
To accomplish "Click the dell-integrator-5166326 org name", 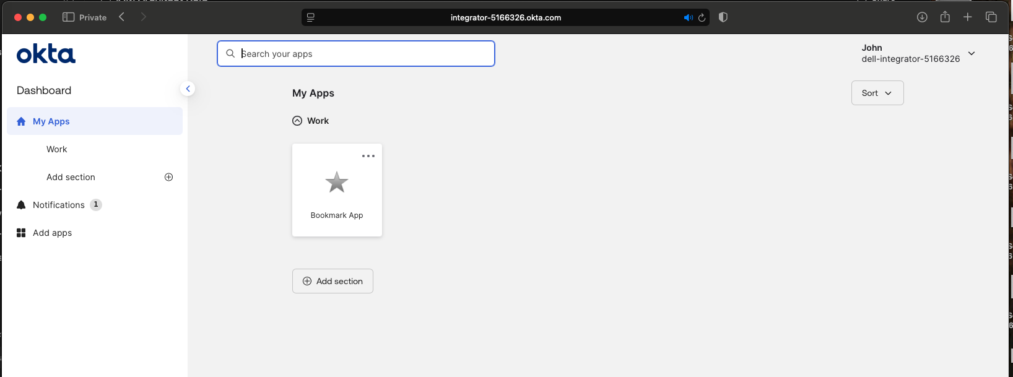I will click(911, 59).
